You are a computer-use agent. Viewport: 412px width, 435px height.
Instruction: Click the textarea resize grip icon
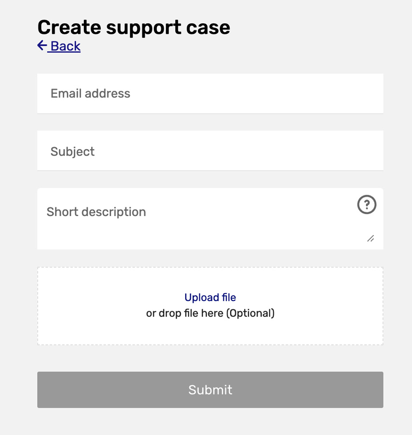pos(371,238)
